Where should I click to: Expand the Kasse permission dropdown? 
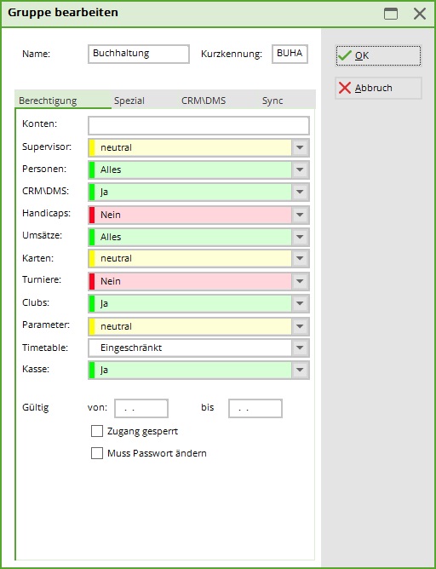click(300, 370)
